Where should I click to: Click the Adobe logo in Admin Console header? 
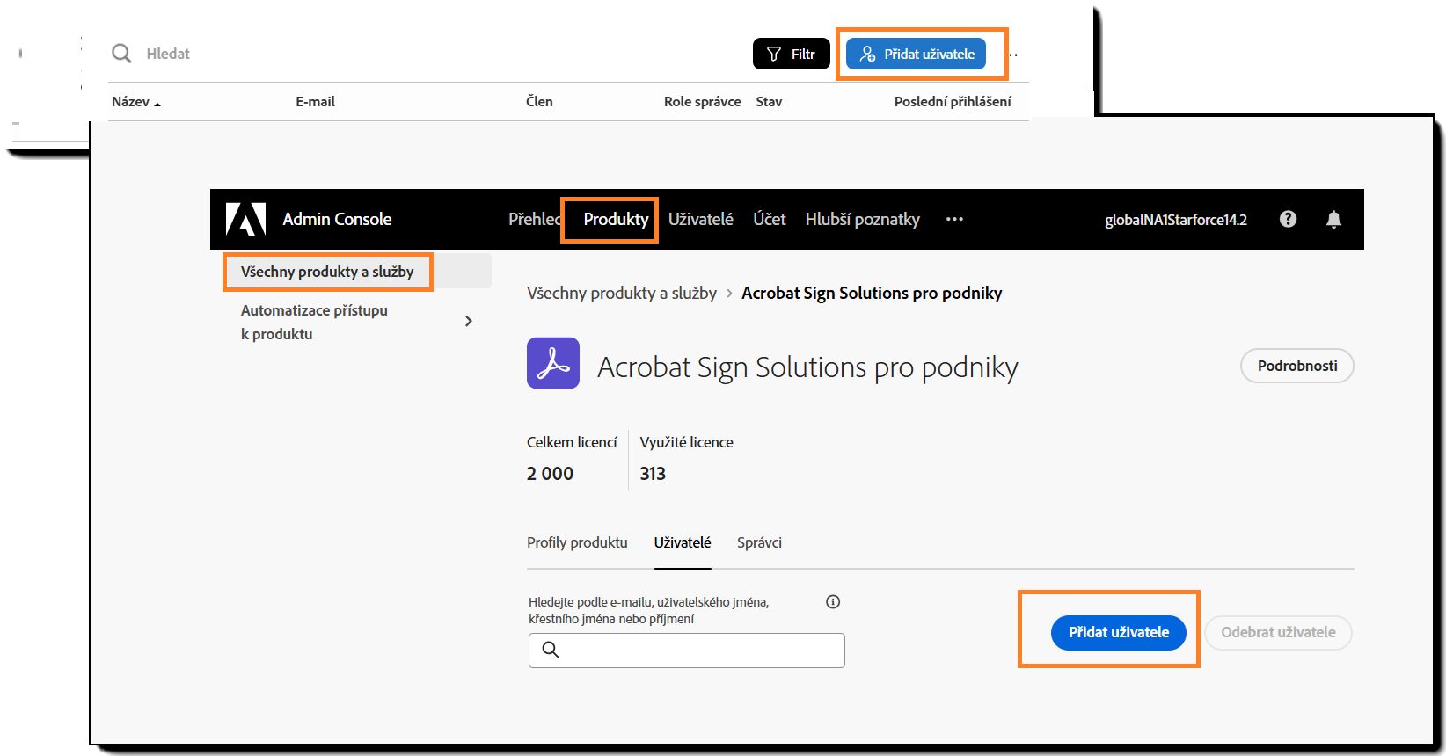click(x=245, y=219)
